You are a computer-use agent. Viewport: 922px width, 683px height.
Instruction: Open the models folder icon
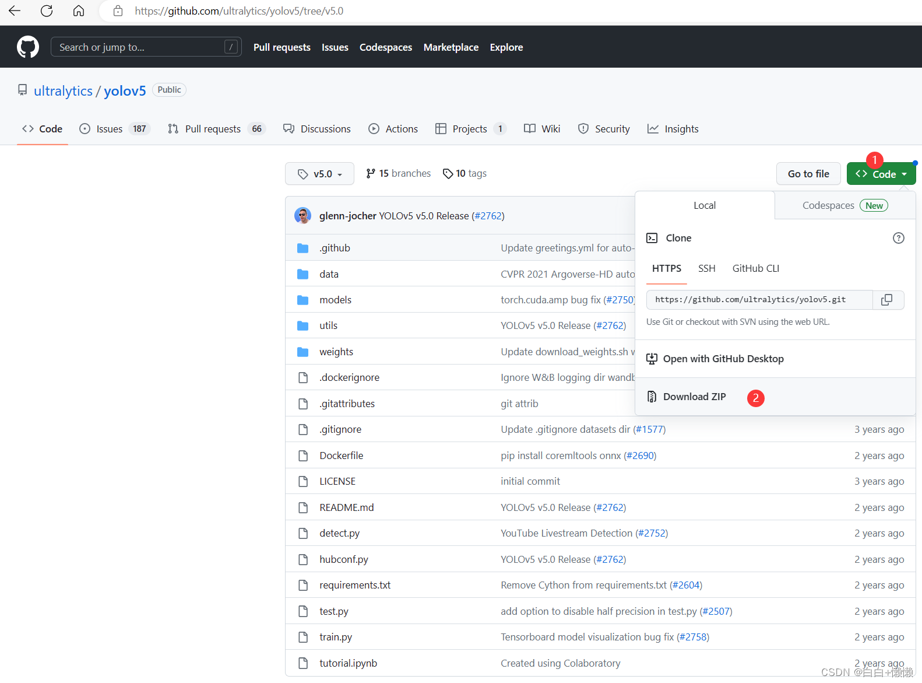click(x=302, y=300)
